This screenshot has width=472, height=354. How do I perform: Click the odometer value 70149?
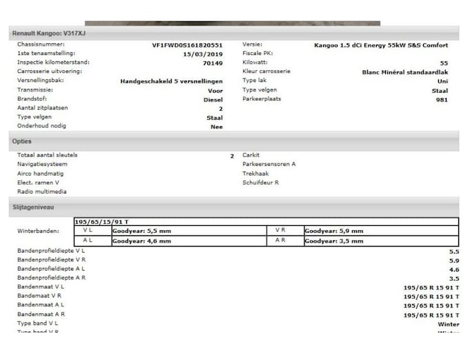pos(212,63)
